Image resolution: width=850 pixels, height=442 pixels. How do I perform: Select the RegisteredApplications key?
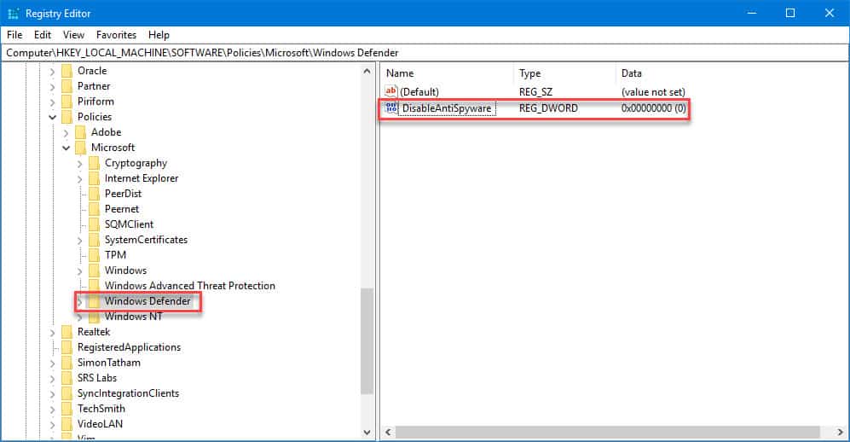pyautogui.click(x=129, y=347)
